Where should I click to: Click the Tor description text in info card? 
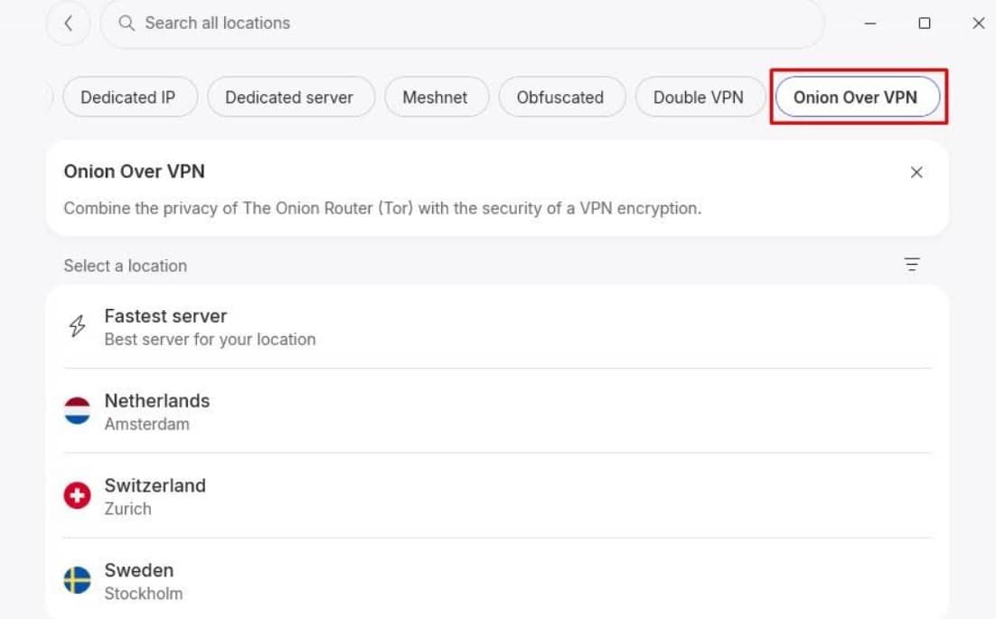(382, 208)
